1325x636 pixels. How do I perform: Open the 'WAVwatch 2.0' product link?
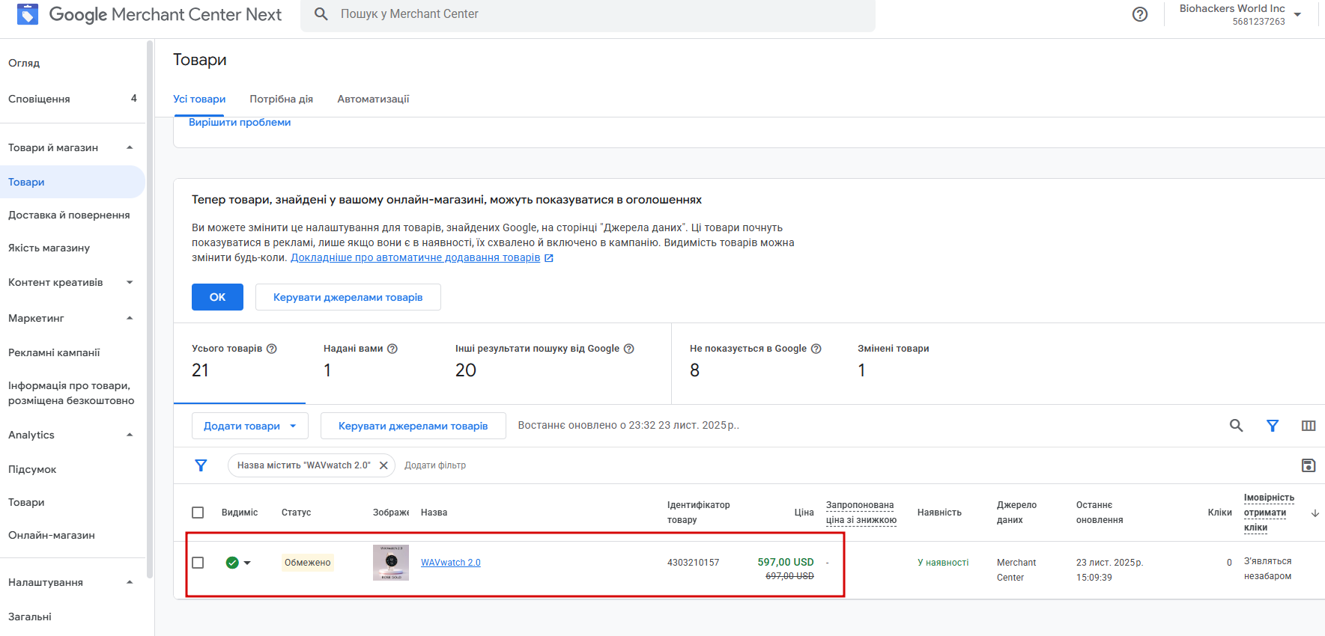point(451,563)
